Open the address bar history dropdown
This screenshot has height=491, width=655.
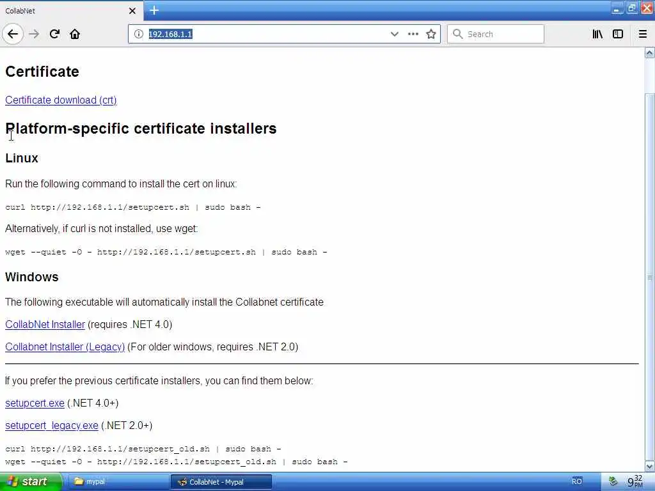(x=394, y=34)
